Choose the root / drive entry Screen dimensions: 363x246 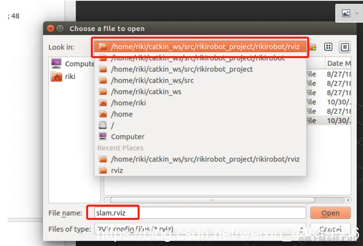pos(200,126)
